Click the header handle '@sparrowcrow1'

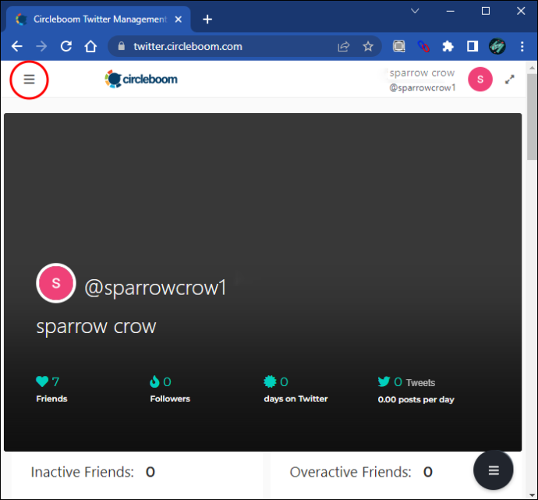click(x=423, y=88)
